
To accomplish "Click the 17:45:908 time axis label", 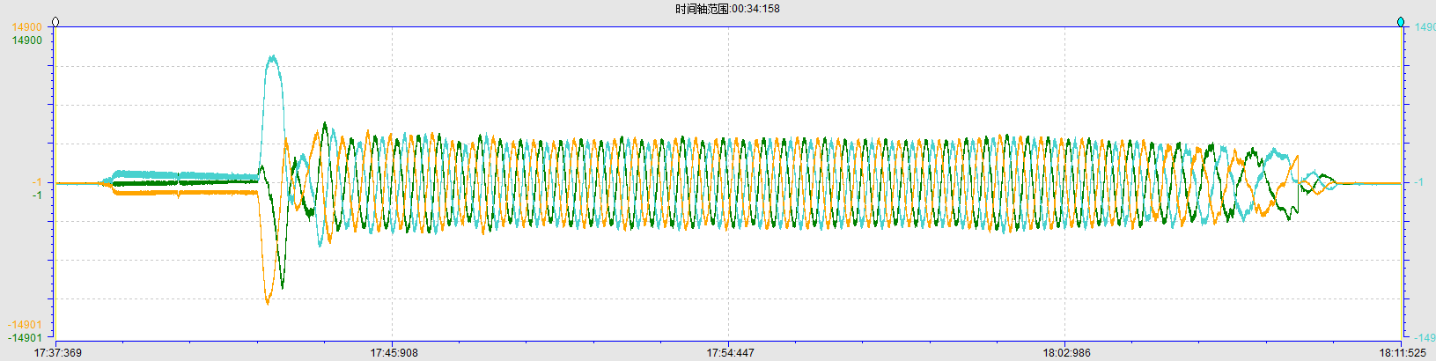I will tap(394, 353).
